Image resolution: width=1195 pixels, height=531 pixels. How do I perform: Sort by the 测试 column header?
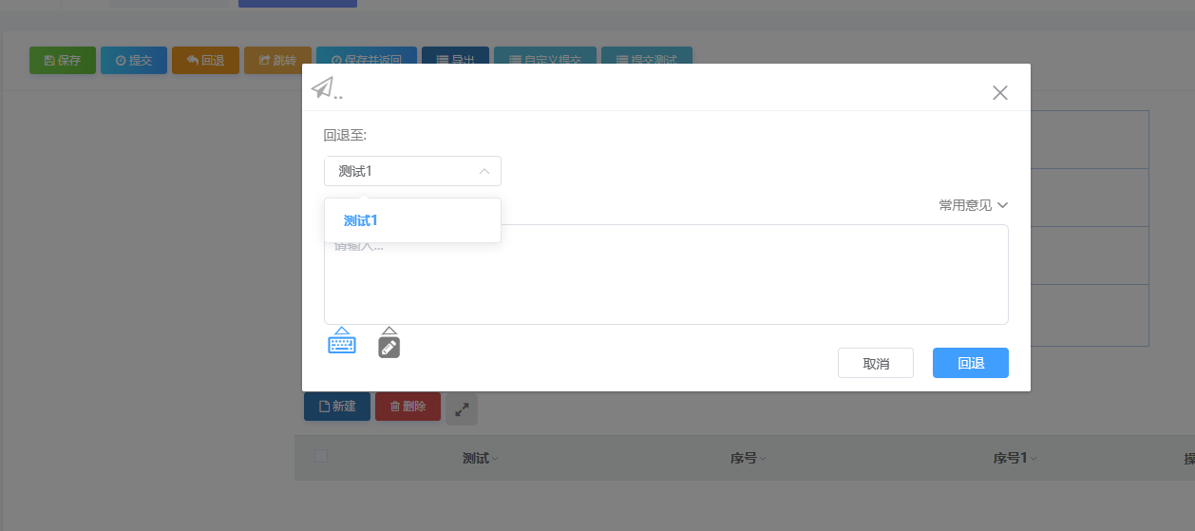[x=480, y=459]
